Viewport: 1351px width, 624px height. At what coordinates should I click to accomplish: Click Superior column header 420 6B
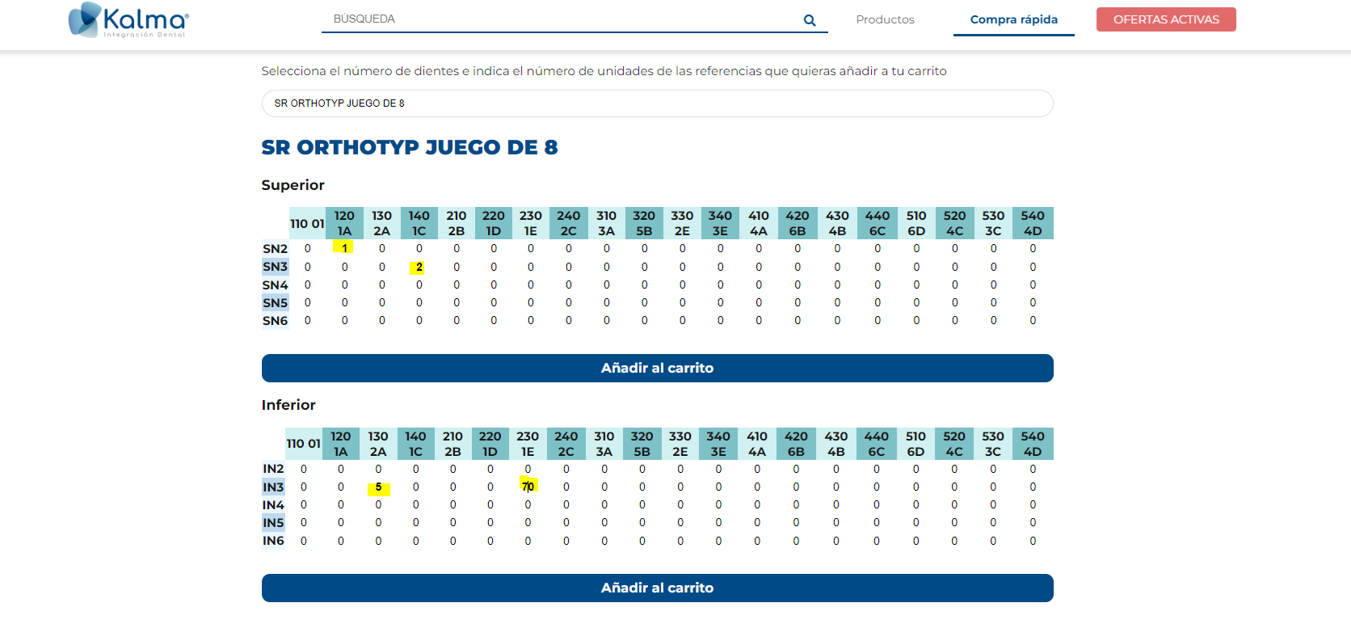click(x=798, y=223)
